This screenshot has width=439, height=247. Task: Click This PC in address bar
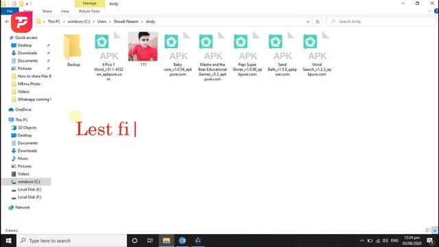tap(54, 21)
